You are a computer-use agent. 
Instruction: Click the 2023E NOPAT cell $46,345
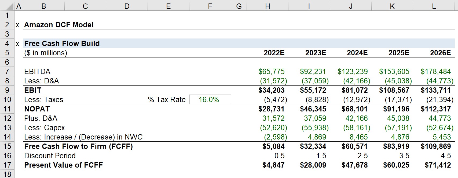pyautogui.click(x=313, y=109)
